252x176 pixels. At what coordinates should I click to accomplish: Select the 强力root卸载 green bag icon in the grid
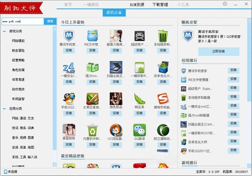coord(92,67)
